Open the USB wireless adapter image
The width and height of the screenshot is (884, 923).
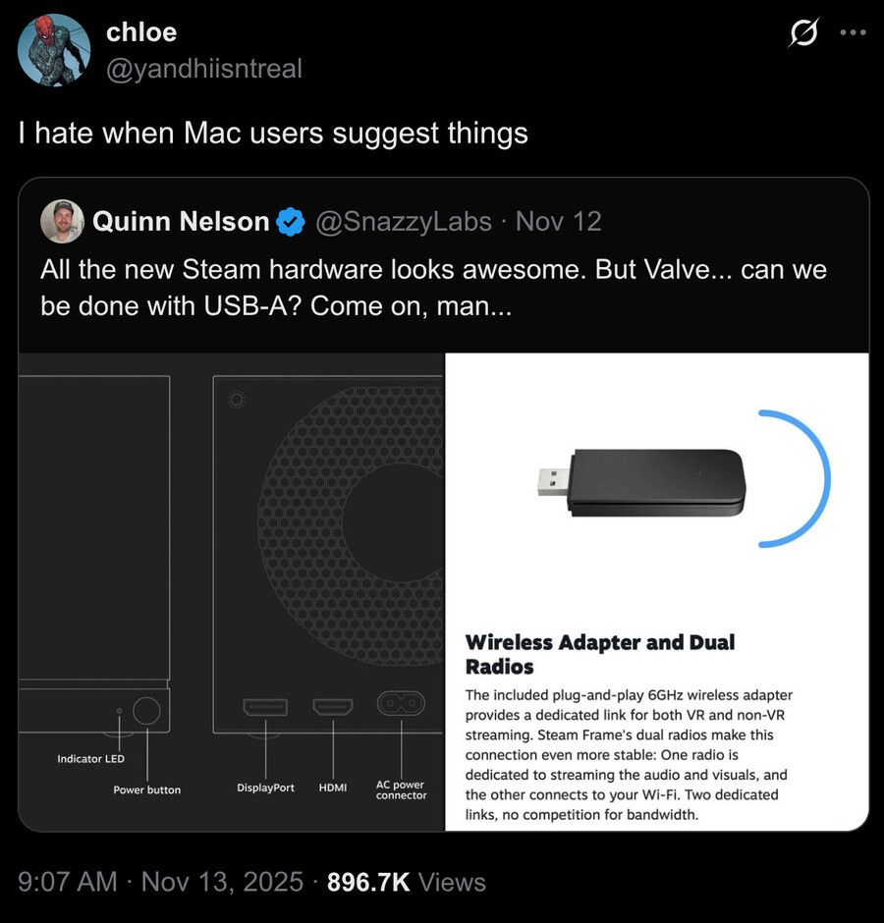coord(656,591)
